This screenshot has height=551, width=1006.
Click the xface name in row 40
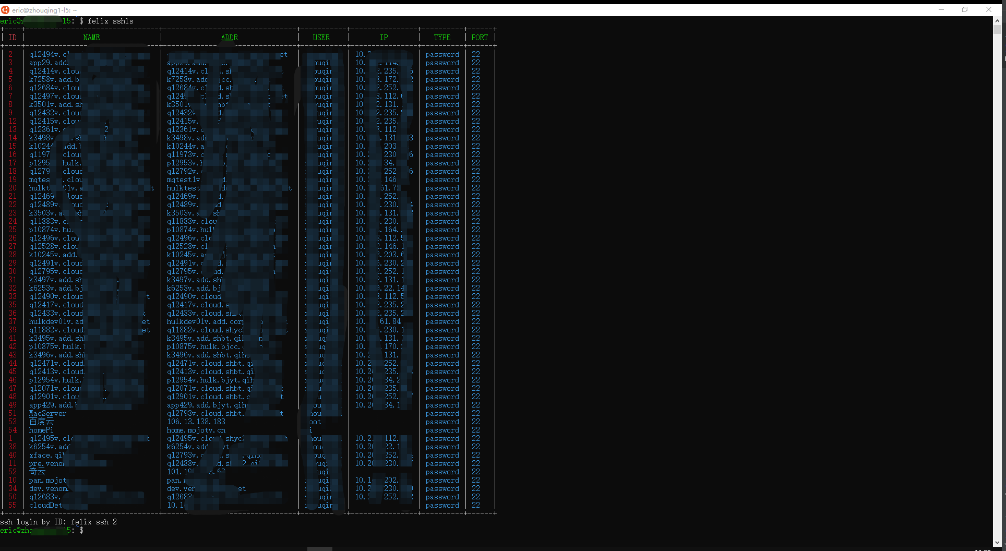(46, 455)
